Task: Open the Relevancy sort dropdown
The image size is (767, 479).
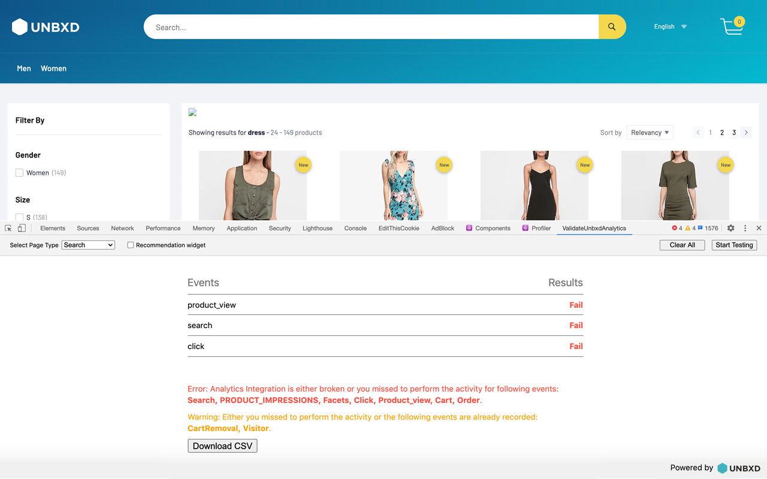Action: (x=650, y=132)
